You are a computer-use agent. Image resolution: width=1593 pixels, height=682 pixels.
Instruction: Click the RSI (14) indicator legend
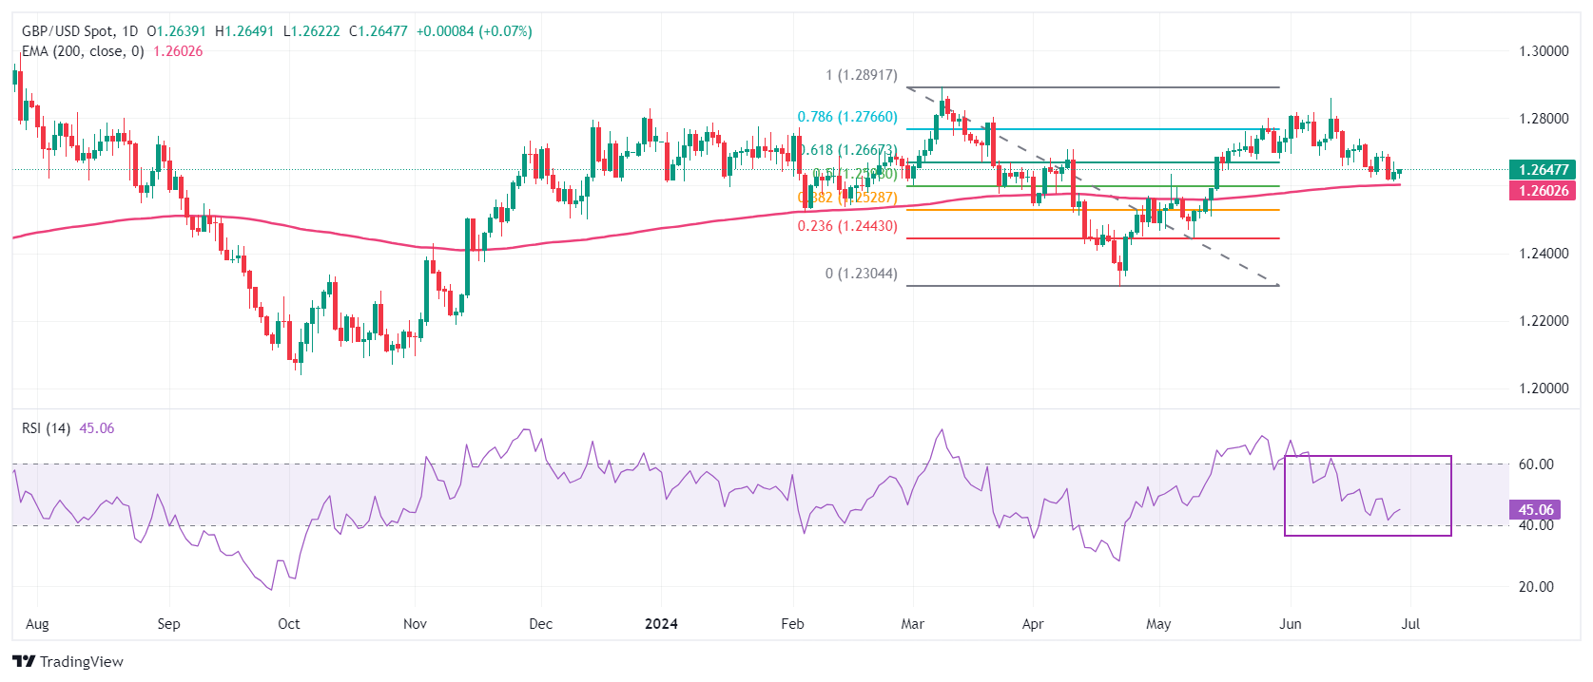[x=46, y=428]
